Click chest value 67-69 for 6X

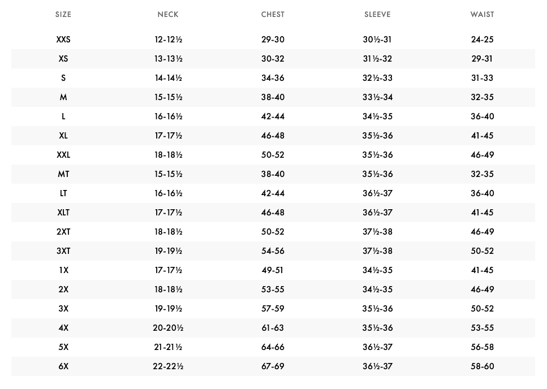pyautogui.click(x=273, y=366)
